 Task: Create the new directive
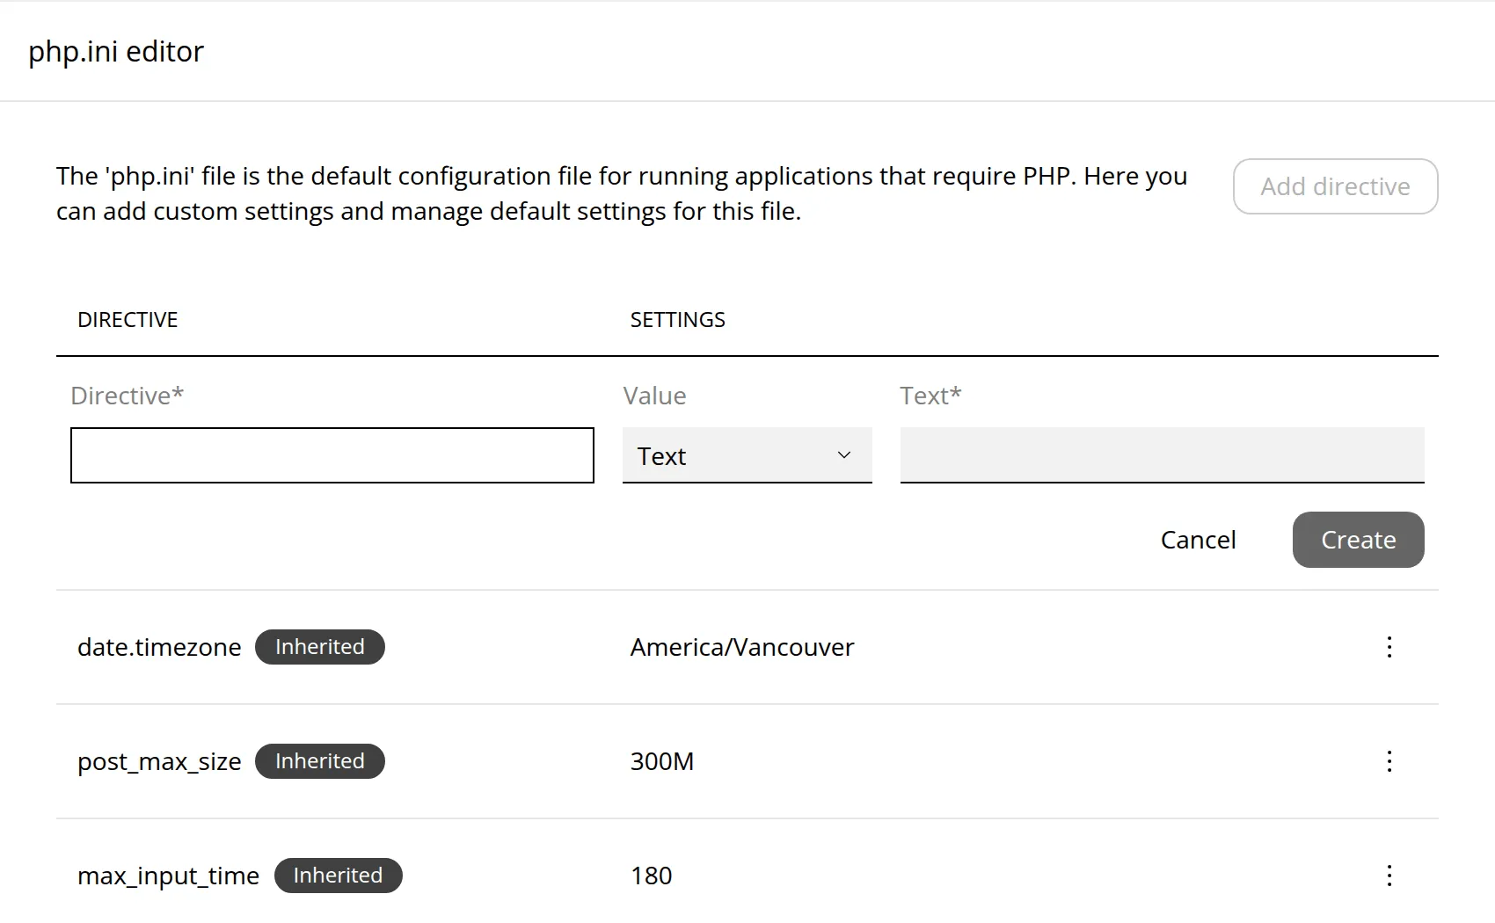click(1359, 540)
